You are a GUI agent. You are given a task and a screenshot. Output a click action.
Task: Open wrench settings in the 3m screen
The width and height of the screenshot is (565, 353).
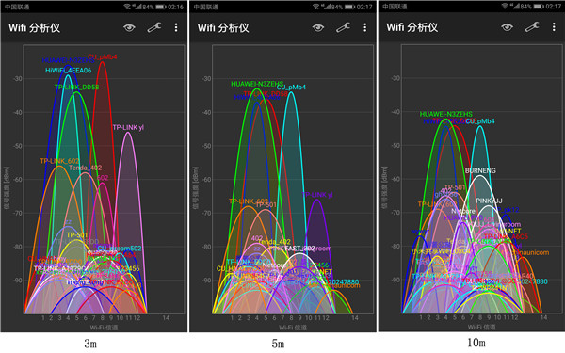154,27
